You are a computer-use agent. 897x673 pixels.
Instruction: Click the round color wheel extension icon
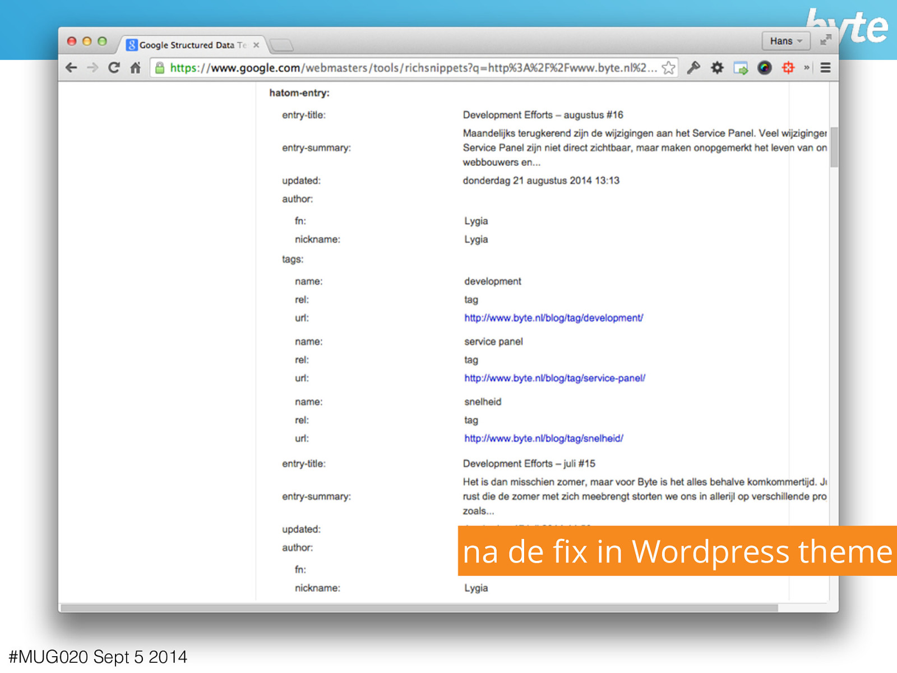[764, 68]
